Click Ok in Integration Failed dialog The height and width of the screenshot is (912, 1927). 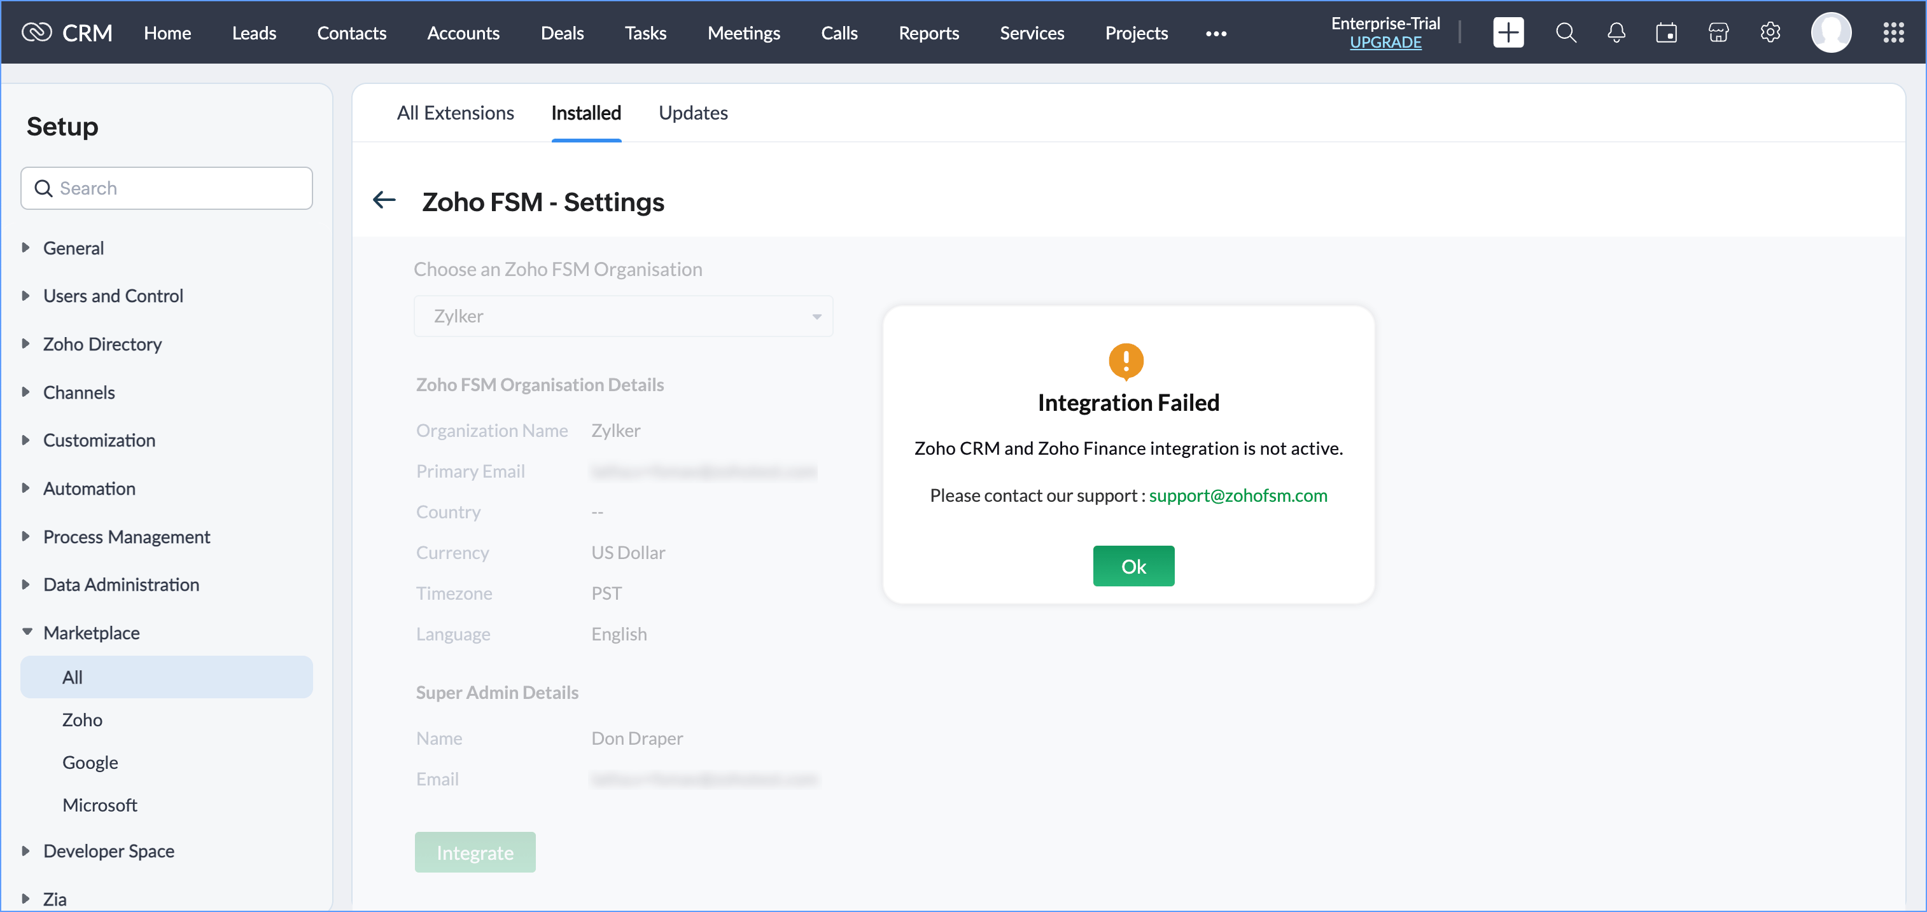(x=1133, y=566)
